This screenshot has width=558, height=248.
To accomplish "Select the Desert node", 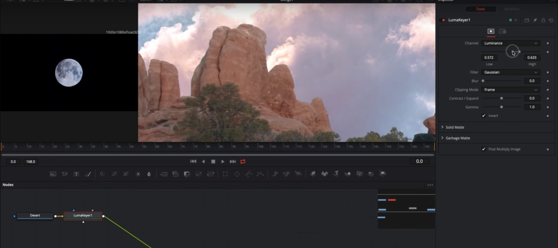I will [x=35, y=216].
